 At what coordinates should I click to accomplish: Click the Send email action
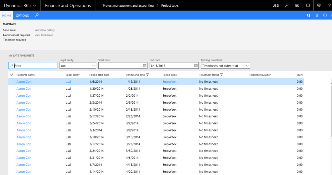(x=10, y=30)
